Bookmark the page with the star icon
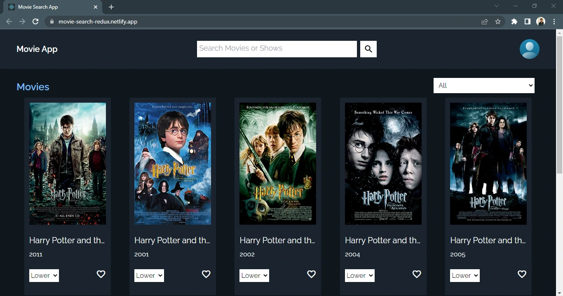Screen dimensions: 563x296 click(x=498, y=21)
